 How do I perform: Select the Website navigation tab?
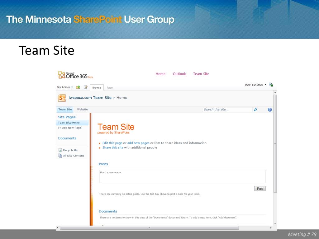click(82, 109)
